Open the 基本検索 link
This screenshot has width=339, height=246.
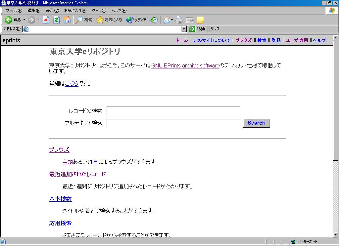coord(61,199)
